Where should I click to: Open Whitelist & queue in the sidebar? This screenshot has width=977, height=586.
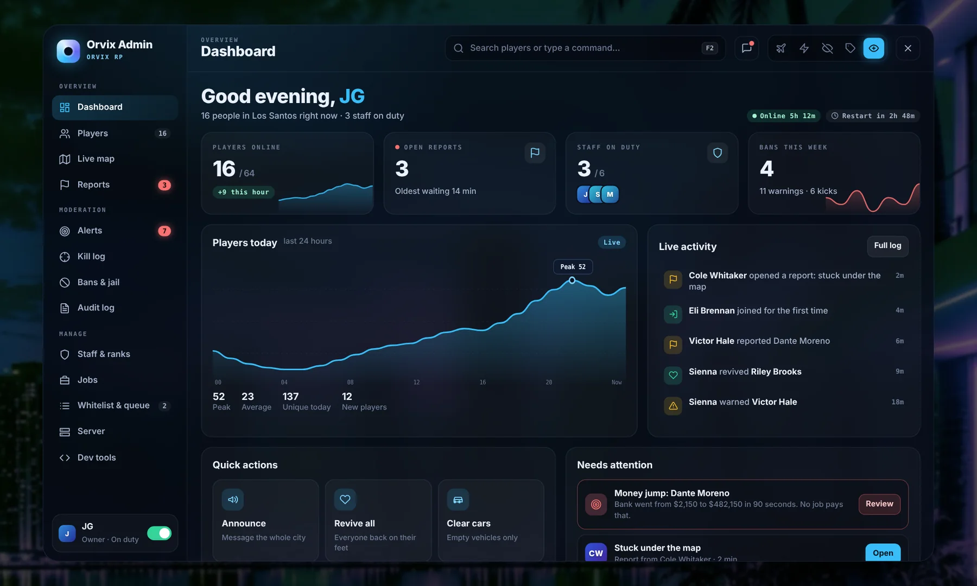pyautogui.click(x=115, y=405)
